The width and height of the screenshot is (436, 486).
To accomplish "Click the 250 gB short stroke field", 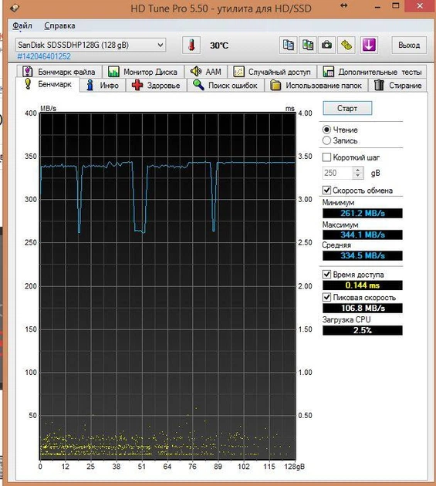I will 338,173.
